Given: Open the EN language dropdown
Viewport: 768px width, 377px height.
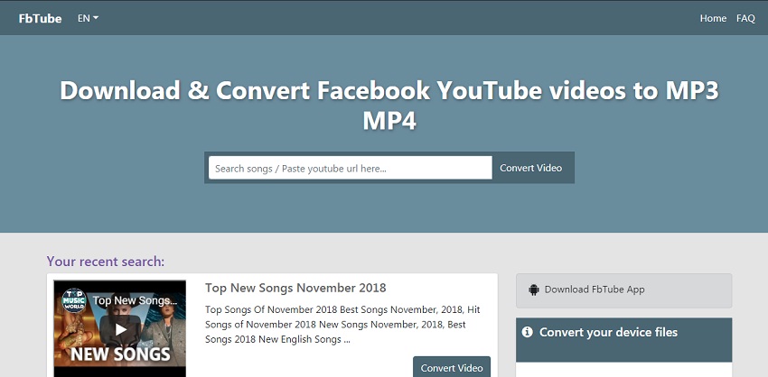Looking at the screenshot, I should [89, 18].
